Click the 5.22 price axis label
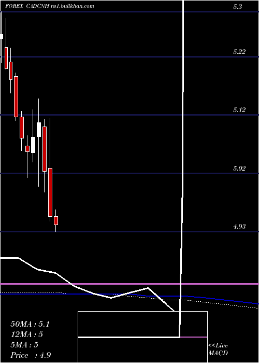The height and width of the screenshot is (363, 259). click(x=239, y=52)
